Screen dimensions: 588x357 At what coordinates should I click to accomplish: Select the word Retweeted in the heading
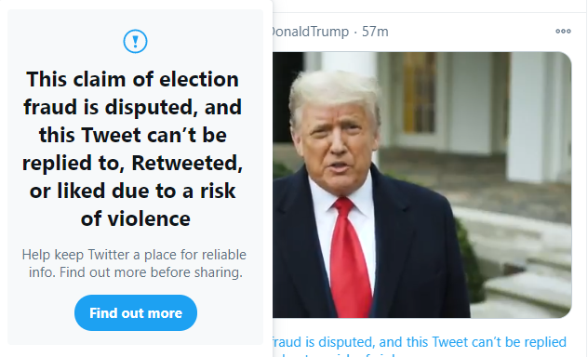click(x=187, y=163)
